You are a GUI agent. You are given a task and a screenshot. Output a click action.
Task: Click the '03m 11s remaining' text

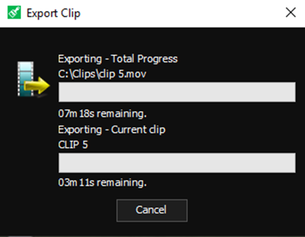point(102,183)
